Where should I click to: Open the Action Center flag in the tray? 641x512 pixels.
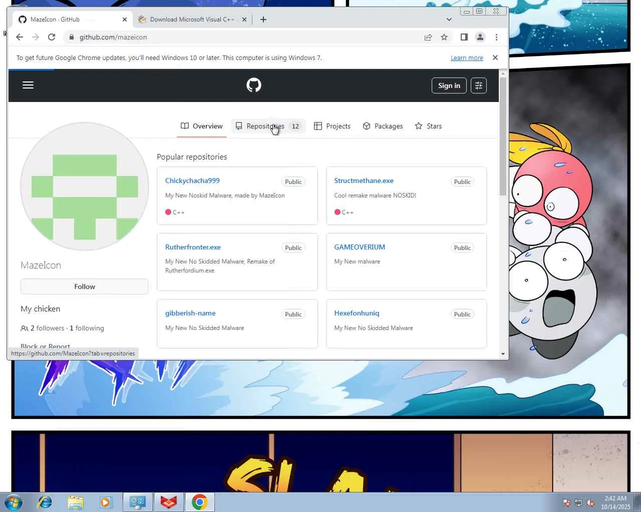(566, 502)
